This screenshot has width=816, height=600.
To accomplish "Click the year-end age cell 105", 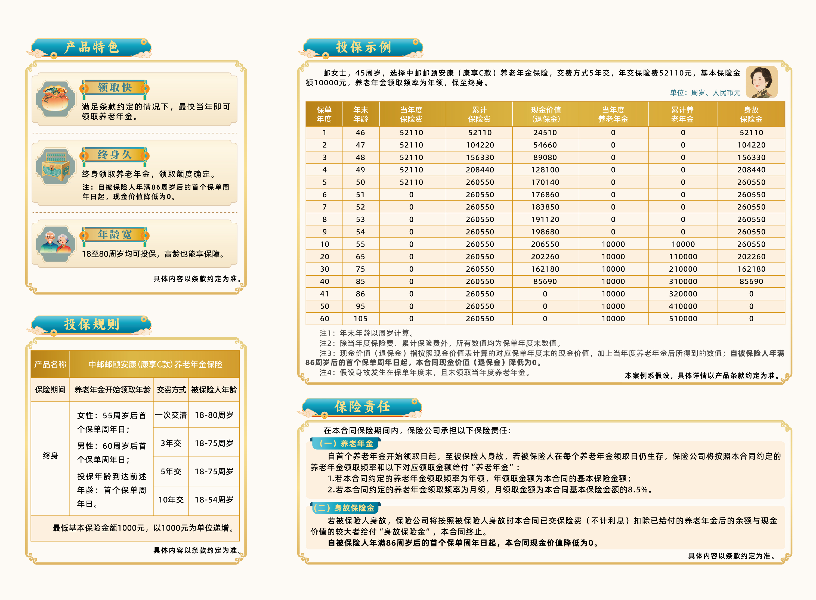I will 360,319.
